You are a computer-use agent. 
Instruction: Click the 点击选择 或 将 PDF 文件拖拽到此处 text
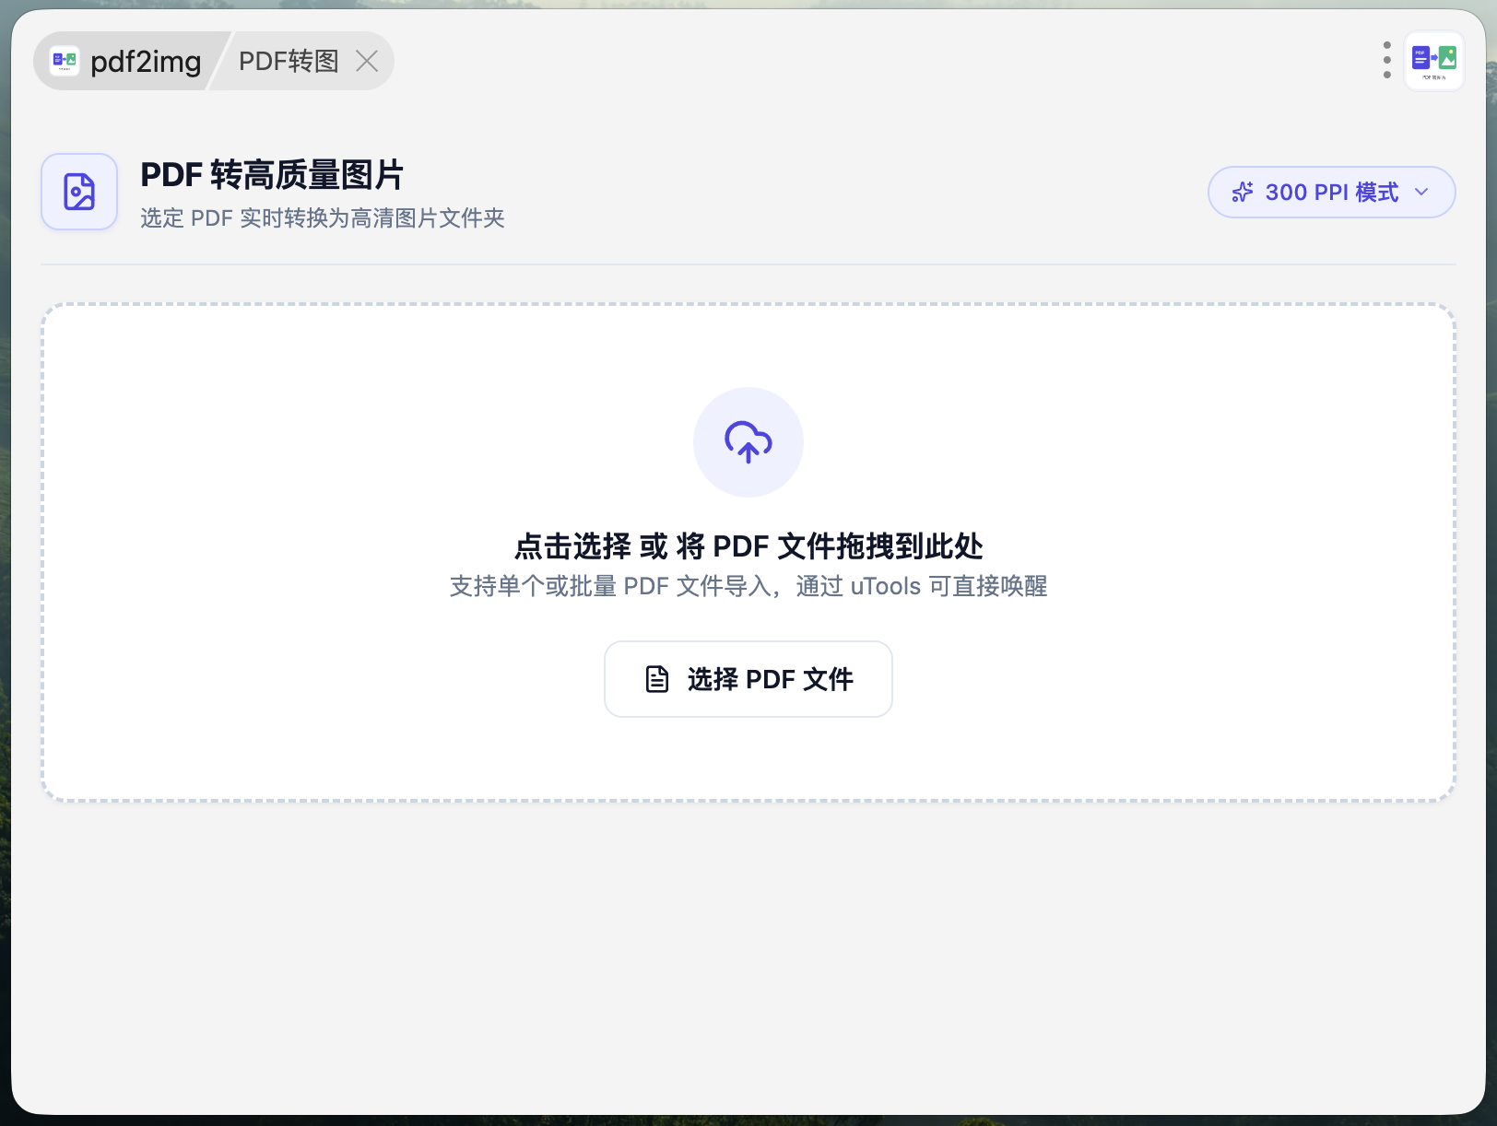(x=748, y=546)
